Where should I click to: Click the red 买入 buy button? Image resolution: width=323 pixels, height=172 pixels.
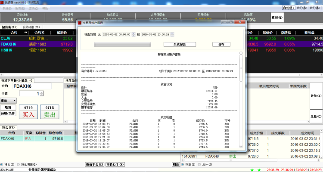pos(28,114)
